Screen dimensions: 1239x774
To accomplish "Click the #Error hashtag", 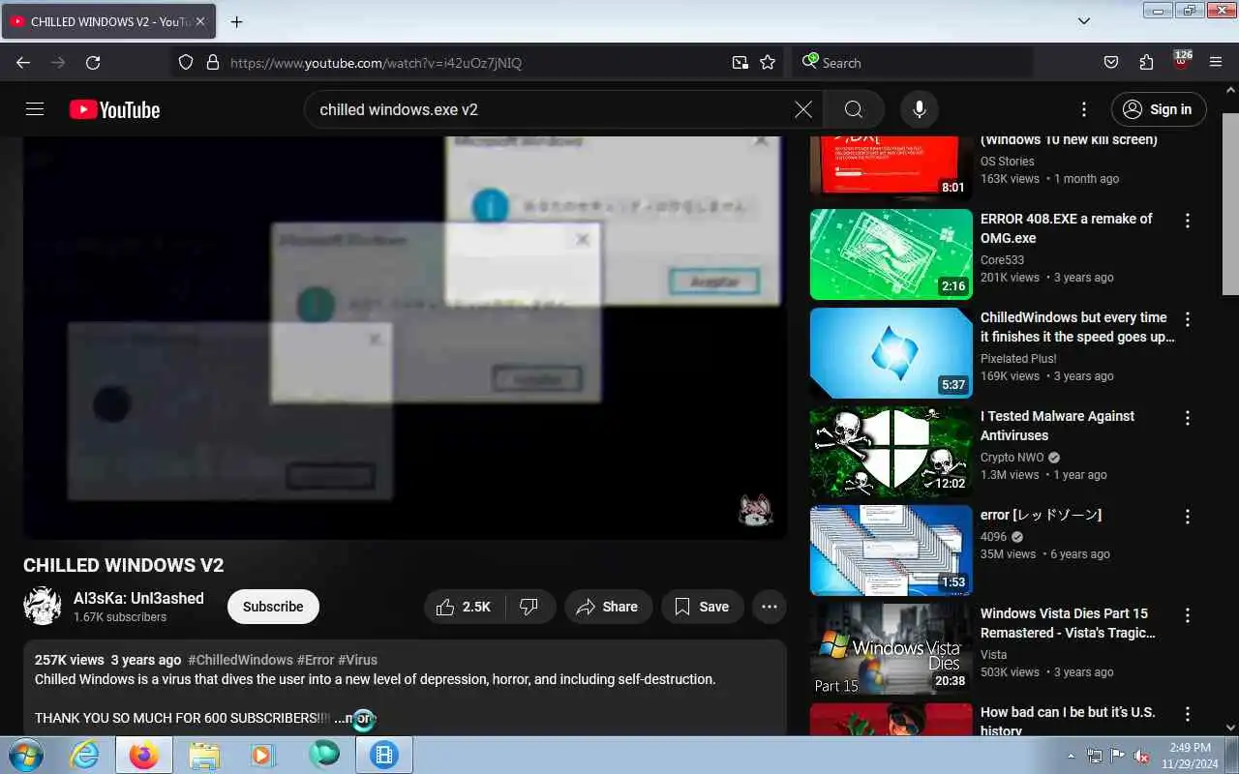I will point(316,660).
